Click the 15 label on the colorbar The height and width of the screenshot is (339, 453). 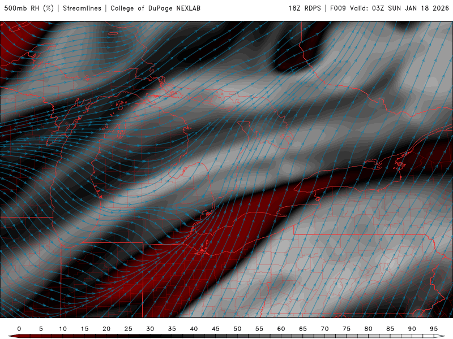coord(84,329)
